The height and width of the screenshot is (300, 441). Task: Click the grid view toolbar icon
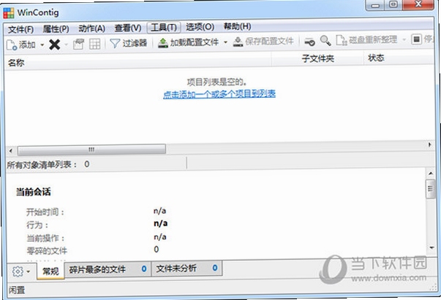[94, 44]
